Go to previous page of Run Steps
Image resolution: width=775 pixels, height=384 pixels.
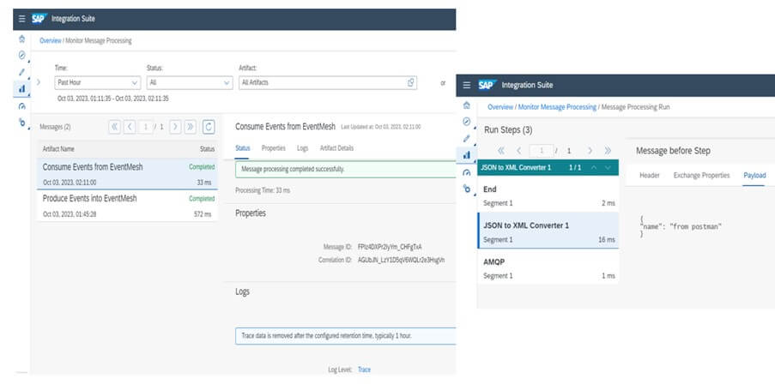[x=519, y=151]
